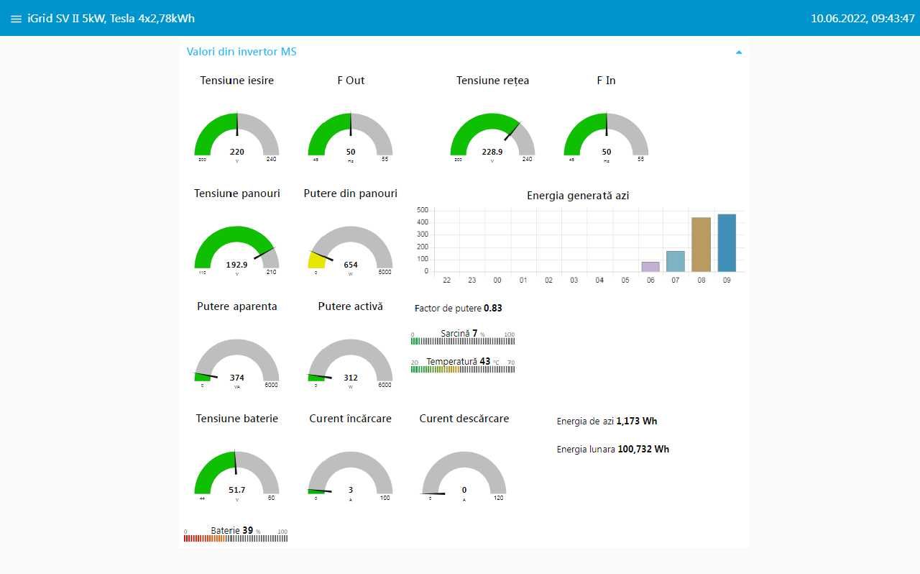Open the hamburger side menu
Viewport: 920px width, 574px height.
tap(16, 19)
